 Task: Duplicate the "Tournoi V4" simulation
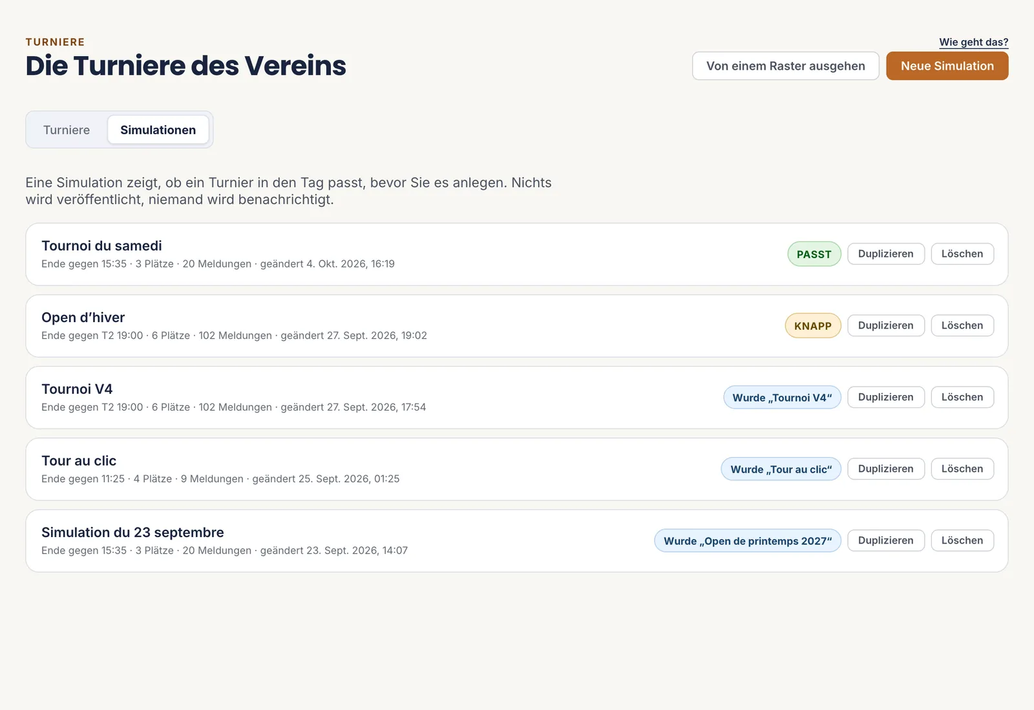point(885,397)
